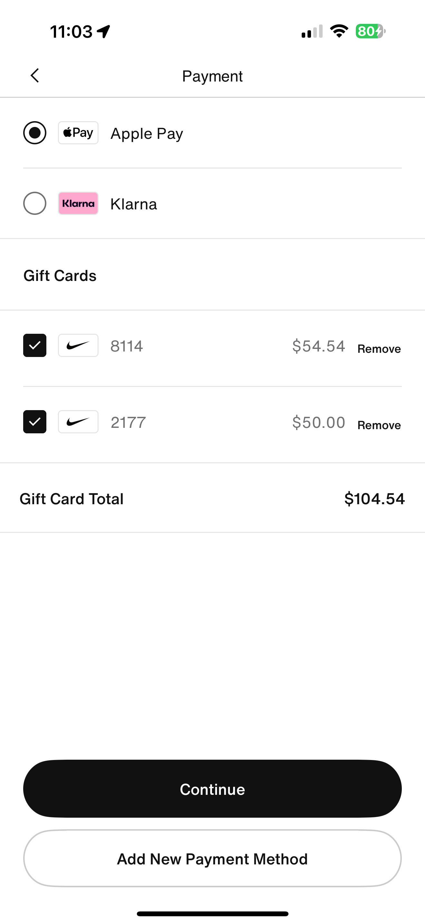Remove the $50.00 gift card

tap(379, 425)
